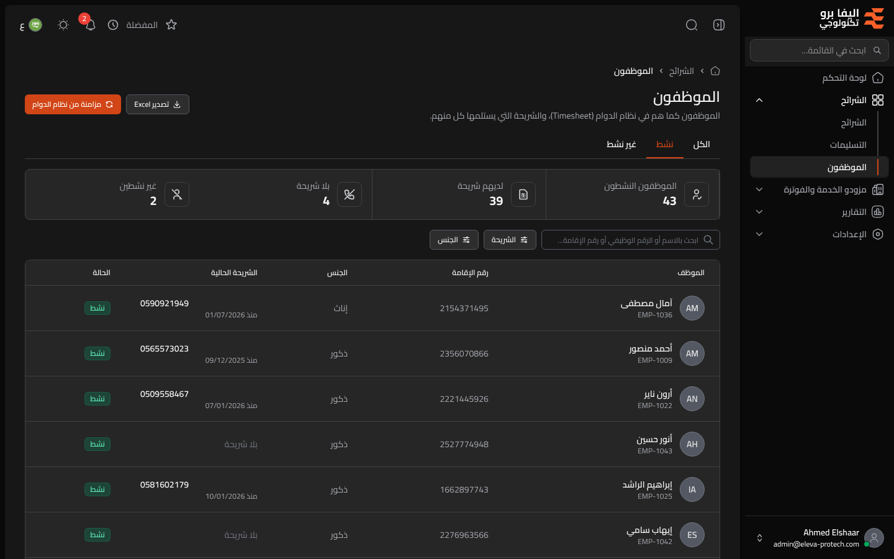Open the الشريحة filter dropdown

point(510,240)
